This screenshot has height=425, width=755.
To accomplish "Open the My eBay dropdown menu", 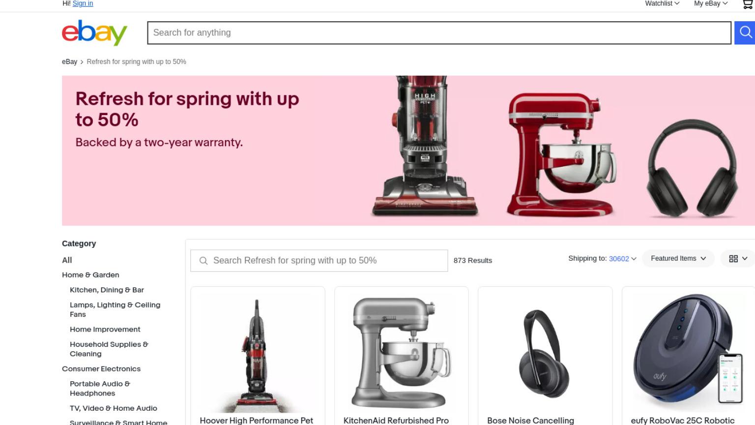I will 711,3.
